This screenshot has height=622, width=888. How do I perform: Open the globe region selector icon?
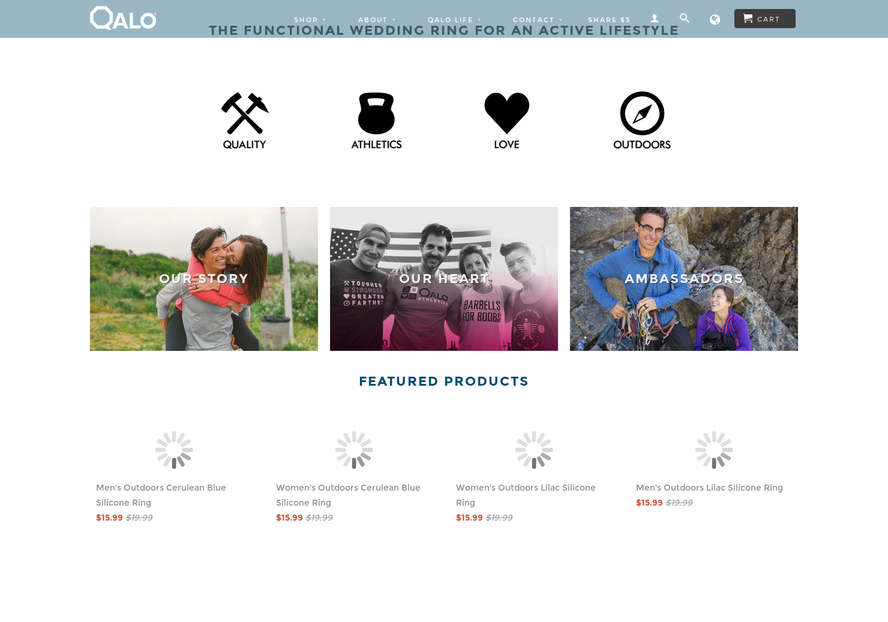point(715,20)
